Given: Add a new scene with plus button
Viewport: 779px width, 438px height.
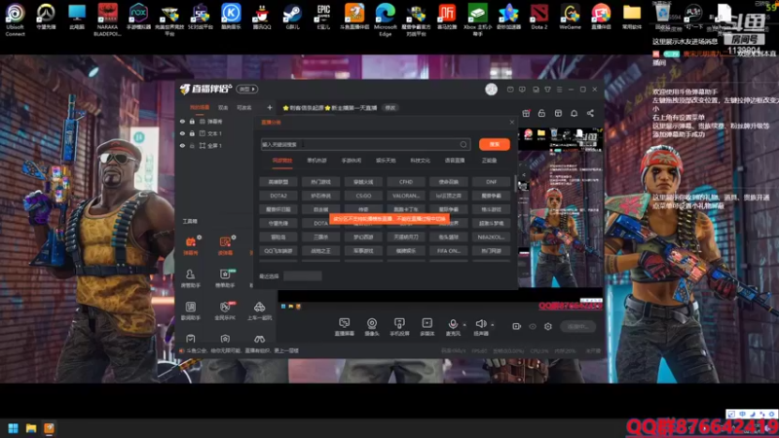Looking at the screenshot, I should tap(270, 107).
